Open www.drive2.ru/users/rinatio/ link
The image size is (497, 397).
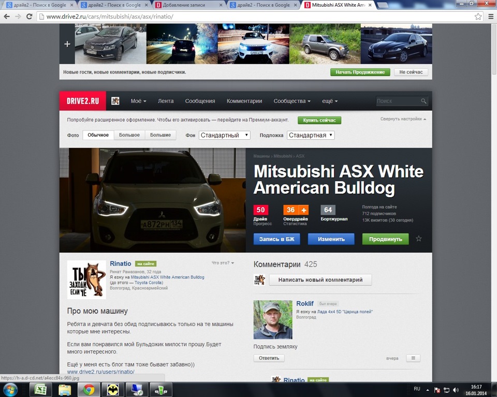pos(101,372)
